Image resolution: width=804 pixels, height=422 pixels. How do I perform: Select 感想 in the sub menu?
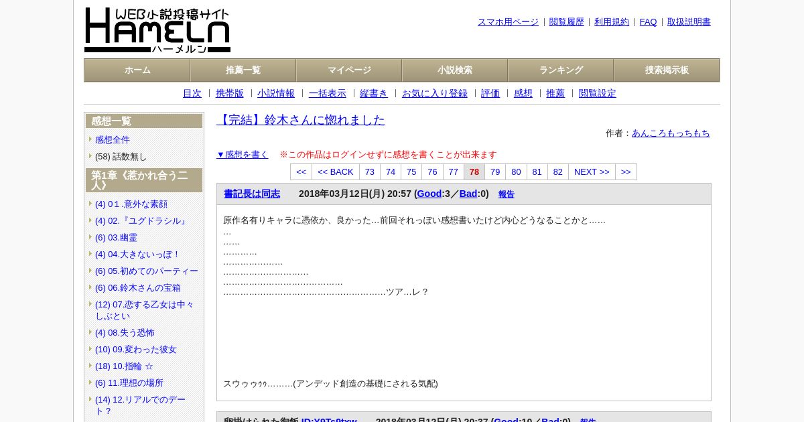(x=523, y=94)
